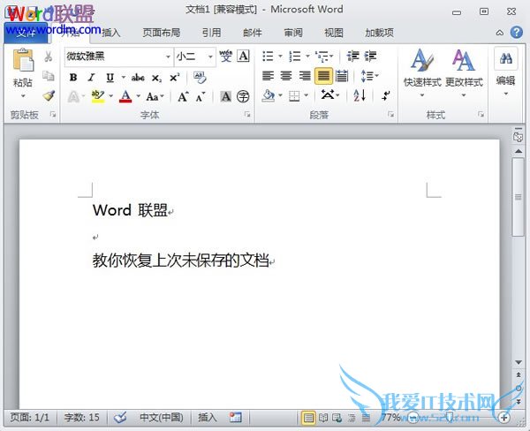Activate the Format Painter brush
This screenshot has width=530, height=431.
click(x=49, y=95)
